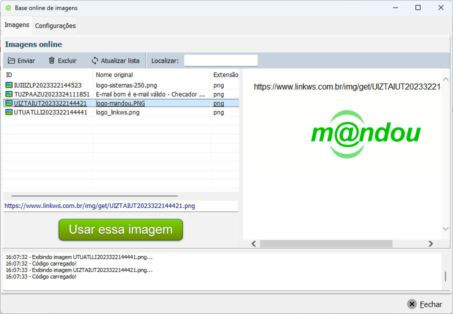Click the Localizar: label
Viewport: 453px width, 314px height.
pyautogui.click(x=165, y=60)
